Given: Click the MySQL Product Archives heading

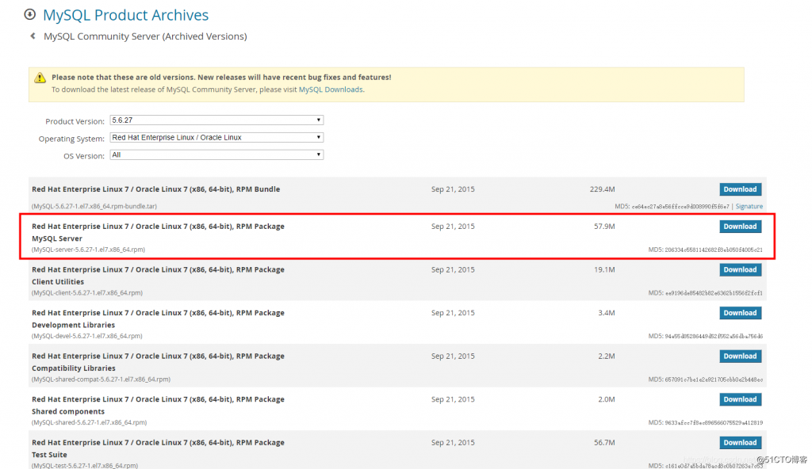Looking at the screenshot, I should [x=126, y=15].
